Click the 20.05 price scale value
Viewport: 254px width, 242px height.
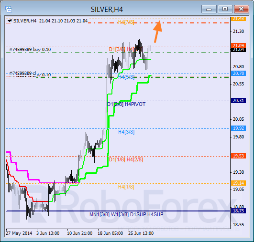[x=238, y=119]
